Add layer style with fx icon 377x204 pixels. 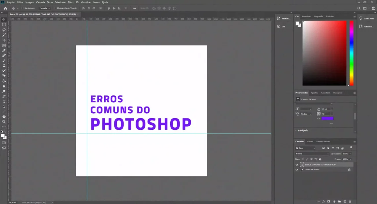324,201
